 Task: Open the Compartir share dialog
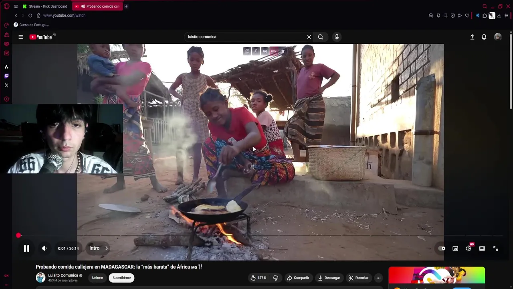[298, 278]
